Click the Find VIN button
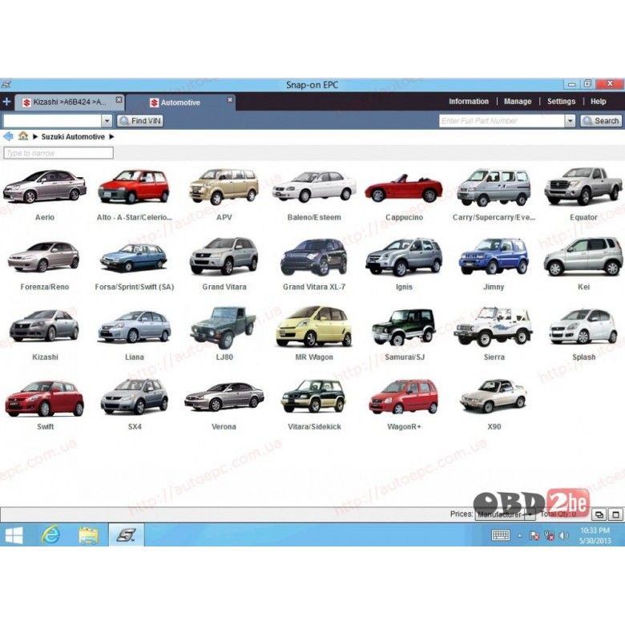The height and width of the screenshot is (625, 625). click(140, 121)
